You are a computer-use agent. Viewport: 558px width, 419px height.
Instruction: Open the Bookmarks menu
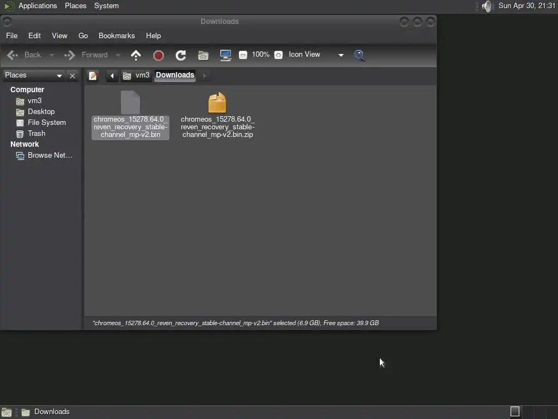tap(117, 35)
